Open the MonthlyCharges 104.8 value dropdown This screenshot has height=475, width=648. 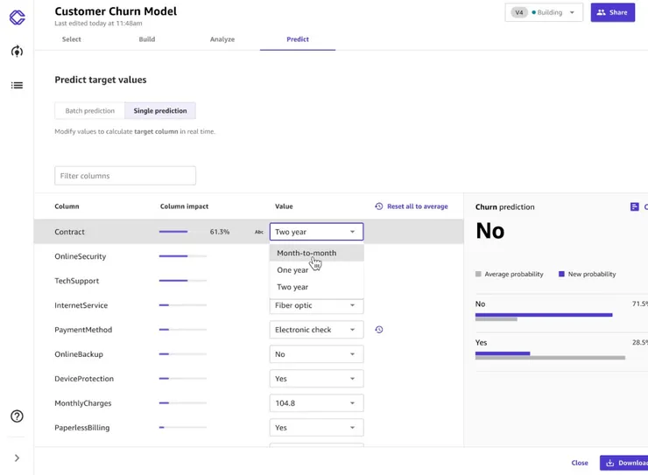click(316, 403)
